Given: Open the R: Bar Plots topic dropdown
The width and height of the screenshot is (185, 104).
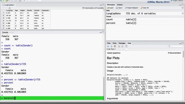Looking at the screenshot, I should 111,49.
